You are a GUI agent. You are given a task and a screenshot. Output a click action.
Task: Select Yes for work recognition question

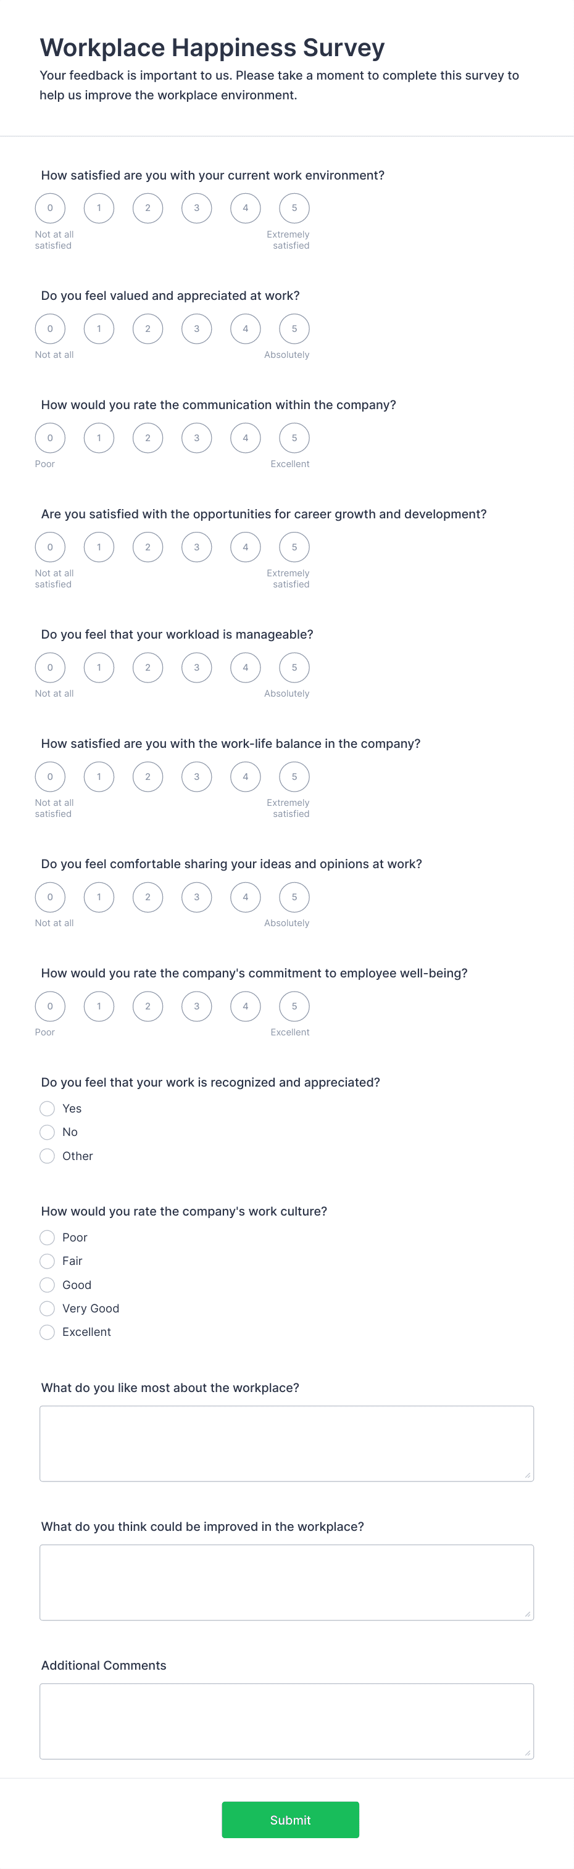[x=47, y=1109]
